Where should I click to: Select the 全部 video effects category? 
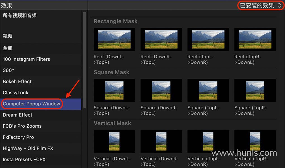point(8,48)
